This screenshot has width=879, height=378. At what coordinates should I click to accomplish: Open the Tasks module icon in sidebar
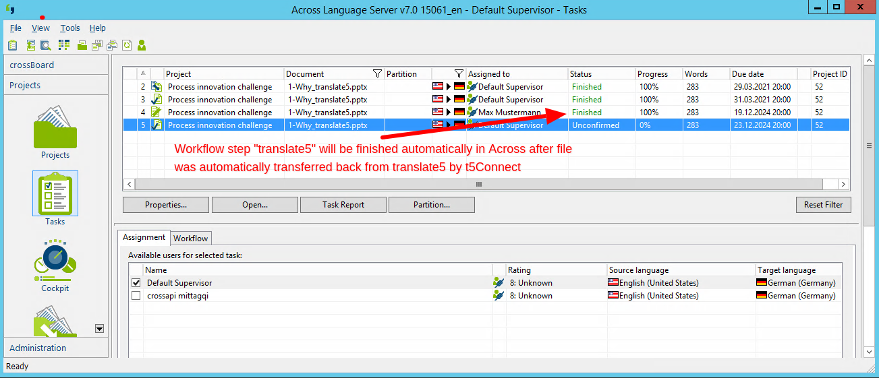(55, 193)
